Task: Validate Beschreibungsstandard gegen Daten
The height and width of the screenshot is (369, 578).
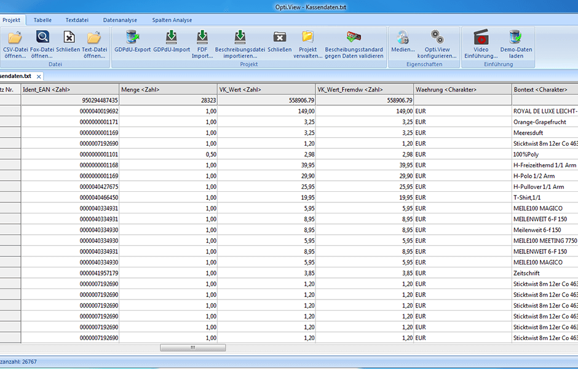Action: [354, 44]
